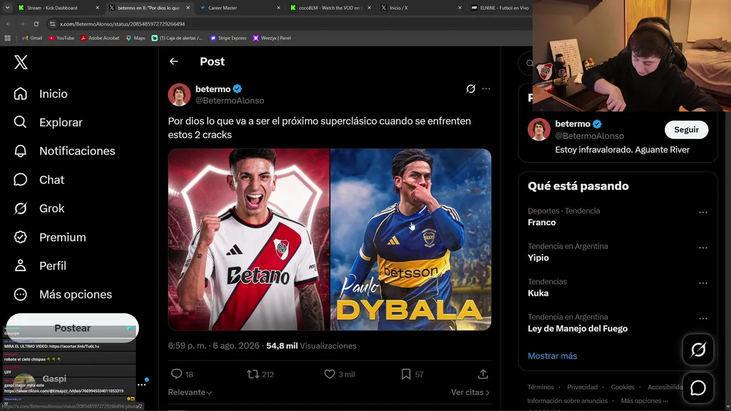Open Ver citas for the post
Viewport: 731px width, 411px height.
pyautogui.click(x=471, y=393)
